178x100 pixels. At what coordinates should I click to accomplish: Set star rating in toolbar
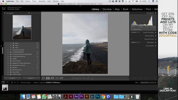tap(76, 78)
